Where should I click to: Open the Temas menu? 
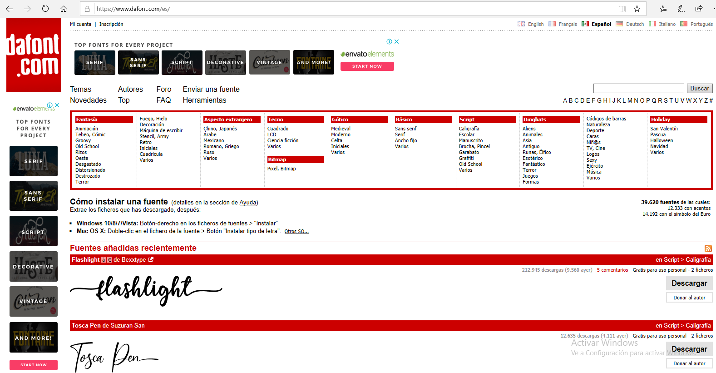tap(80, 90)
